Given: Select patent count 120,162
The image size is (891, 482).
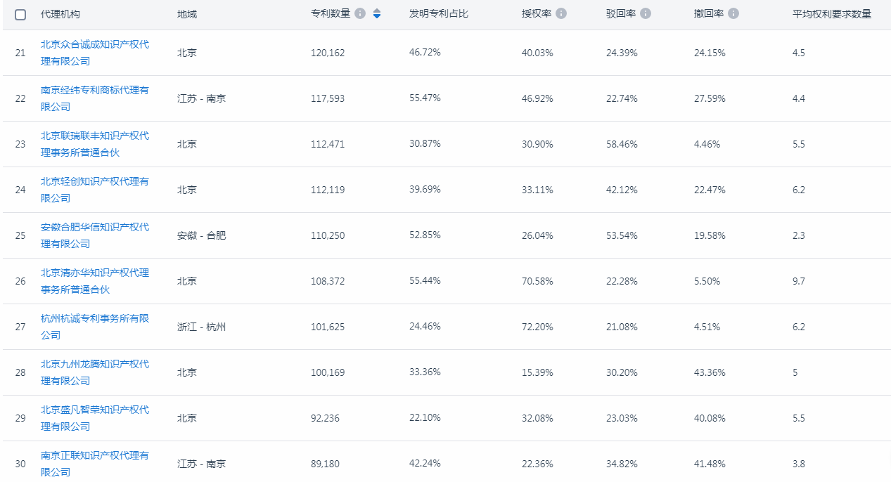Looking at the screenshot, I should click(328, 53).
